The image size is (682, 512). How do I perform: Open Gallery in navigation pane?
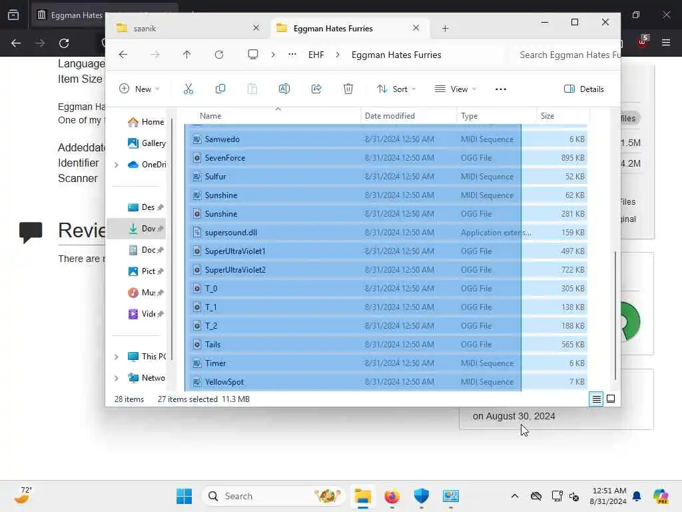pyautogui.click(x=146, y=143)
